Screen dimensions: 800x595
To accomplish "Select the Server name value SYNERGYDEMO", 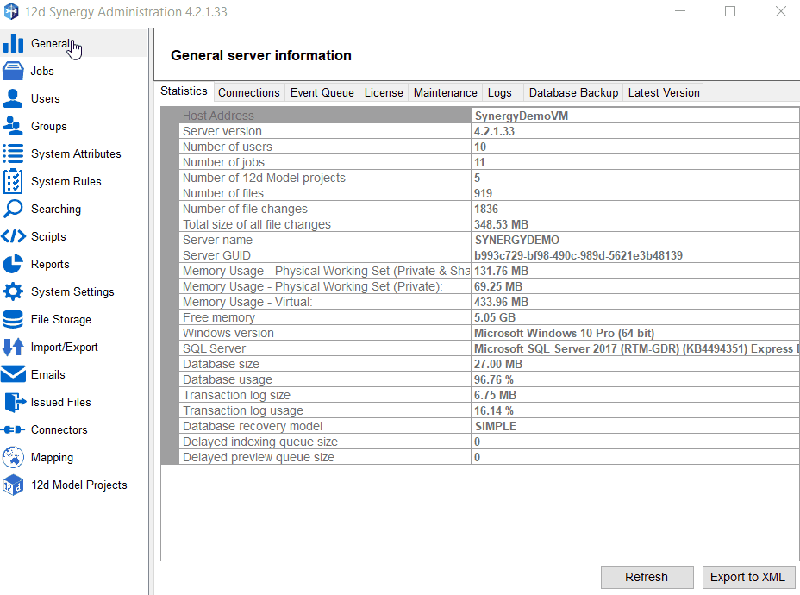I will pos(517,240).
